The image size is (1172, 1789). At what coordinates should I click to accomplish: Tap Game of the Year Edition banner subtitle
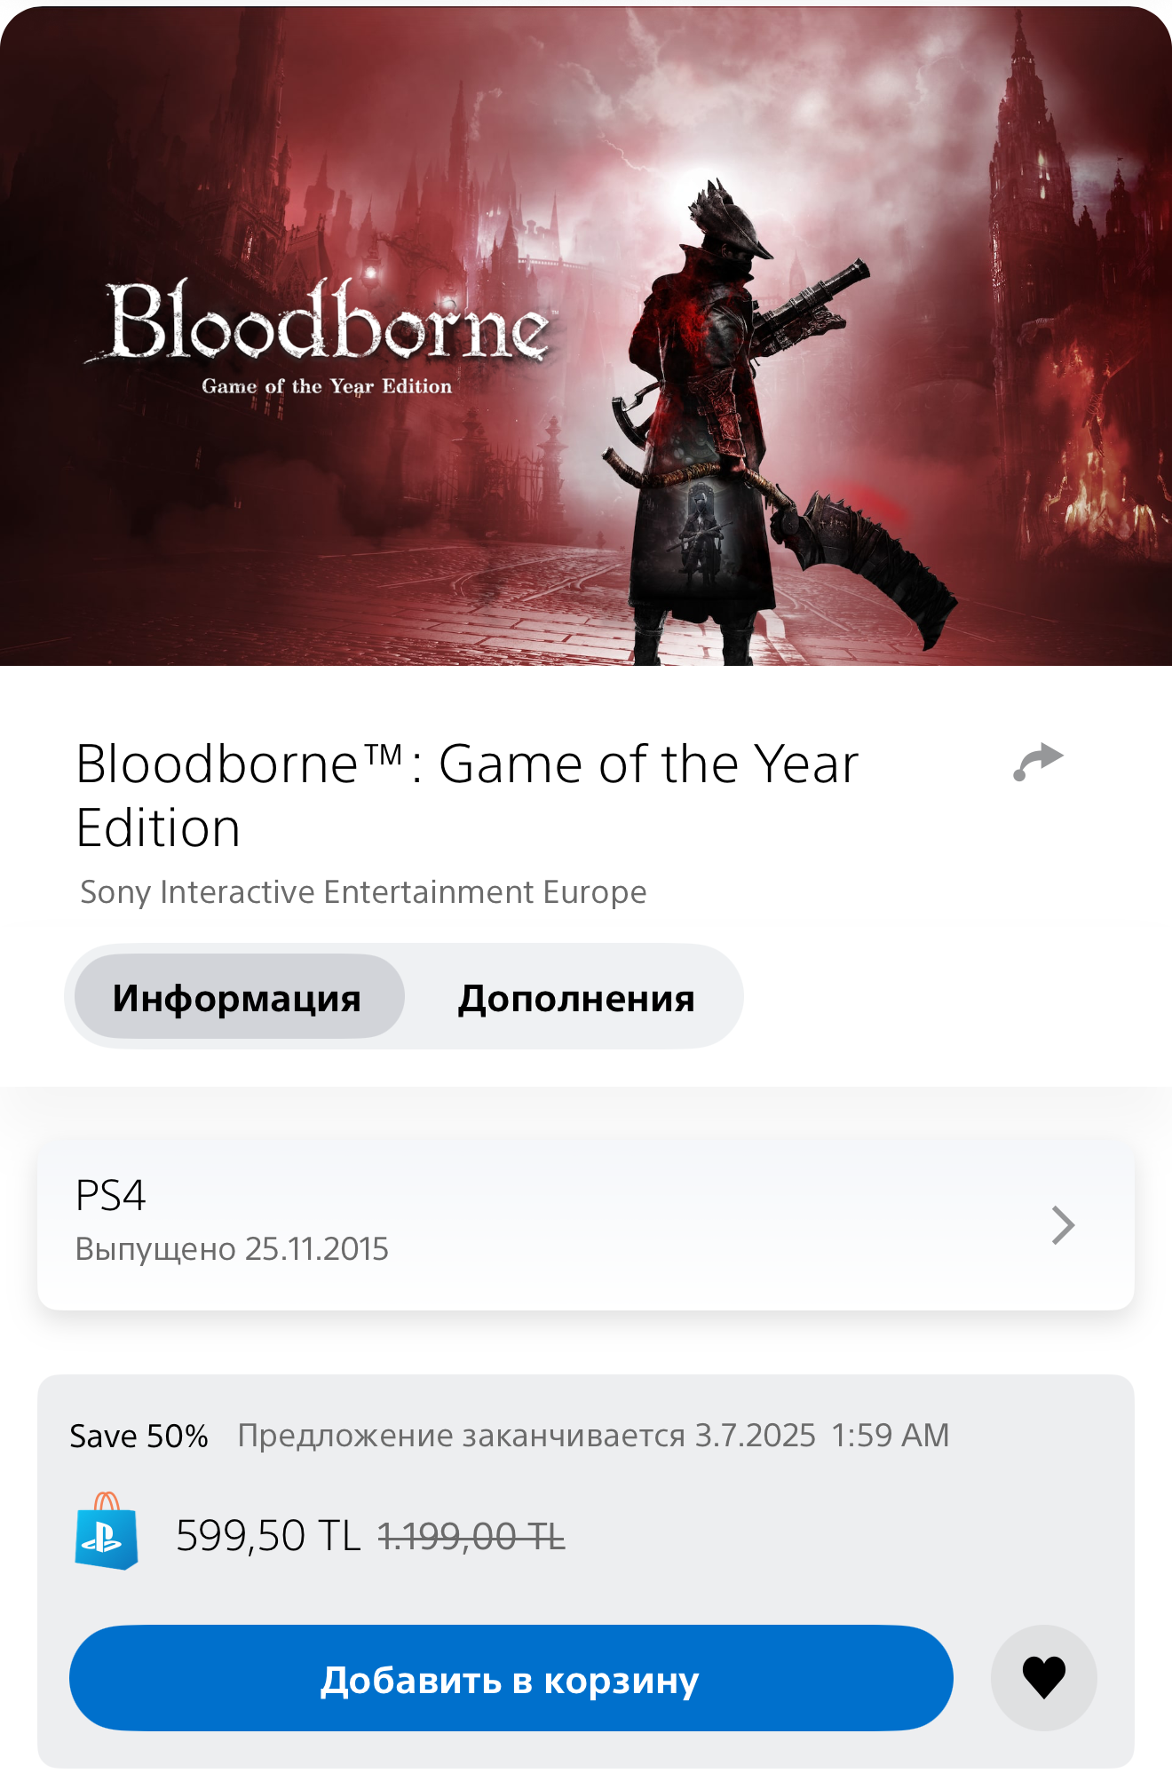(x=327, y=386)
